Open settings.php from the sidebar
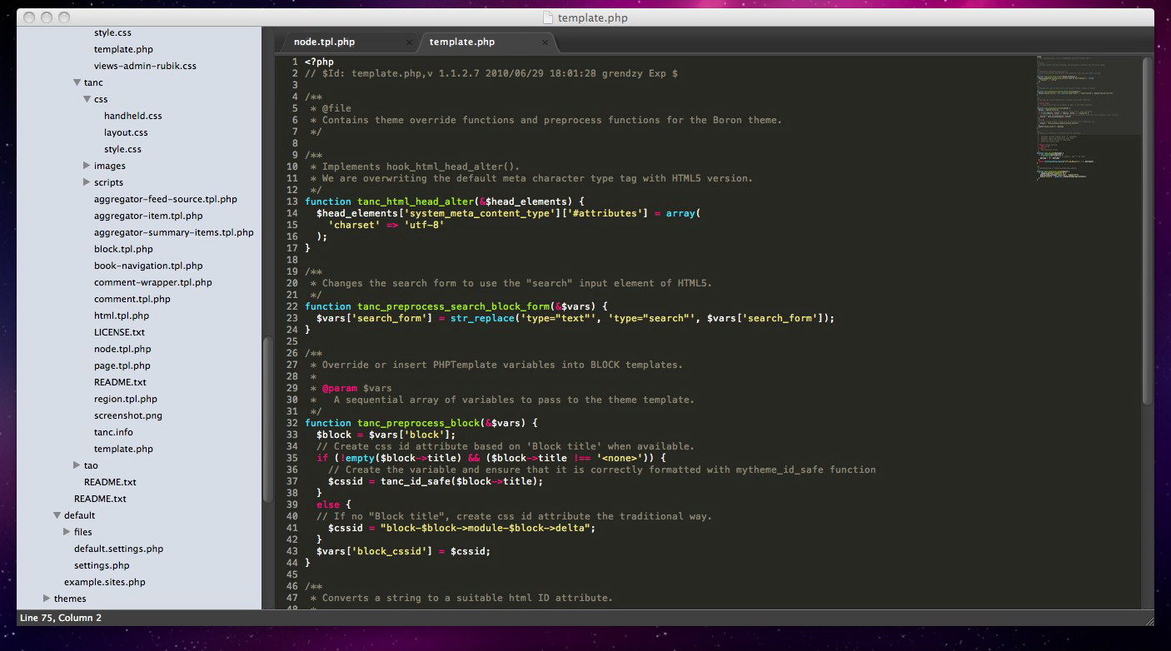 [102, 565]
